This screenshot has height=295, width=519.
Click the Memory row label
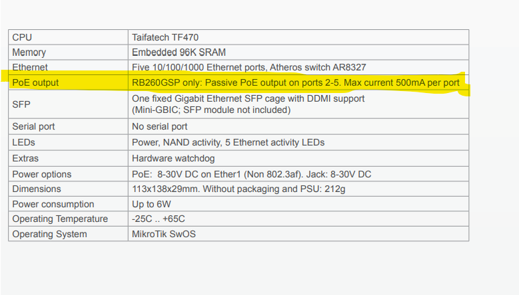[29, 52]
